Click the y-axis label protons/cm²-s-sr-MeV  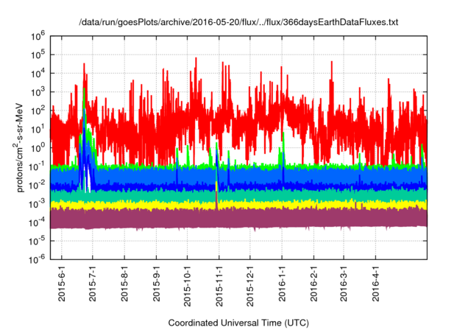pyautogui.click(x=19, y=147)
